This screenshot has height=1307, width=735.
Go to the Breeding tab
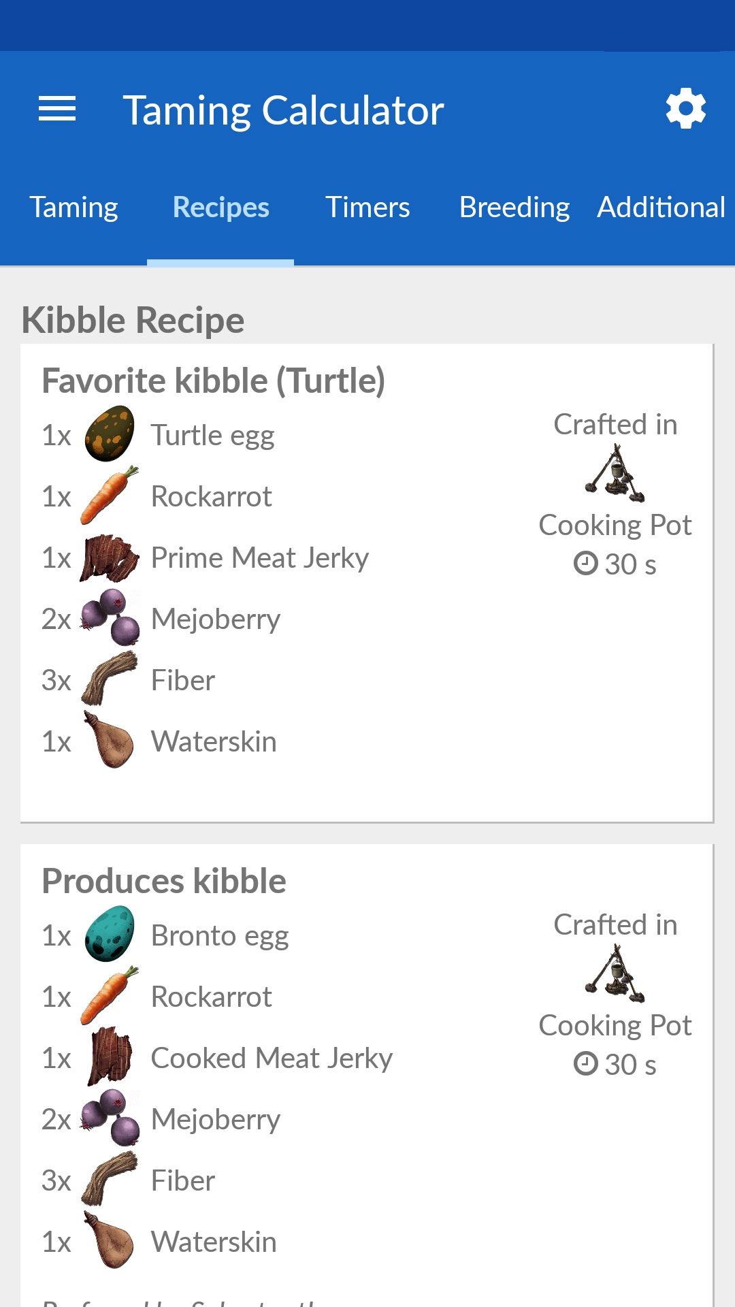pyautogui.click(x=514, y=207)
